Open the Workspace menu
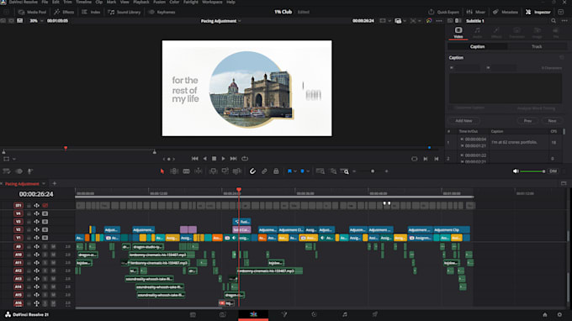The width and height of the screenshot is (572, 321). pos(212,3)
